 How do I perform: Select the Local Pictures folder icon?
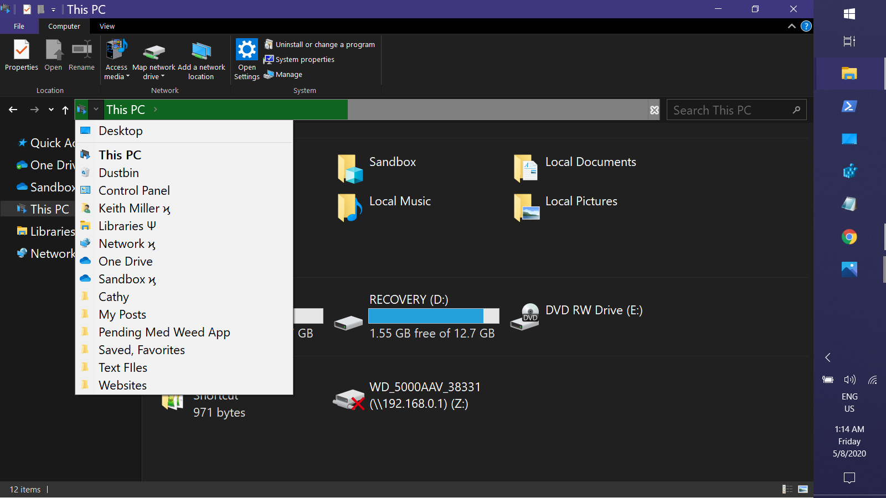click(x=527, y=207)
